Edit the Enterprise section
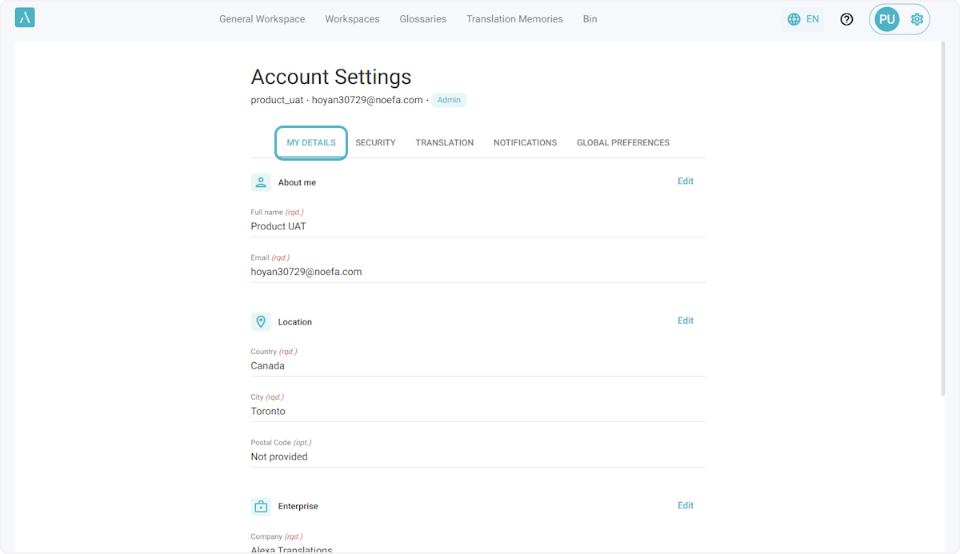Viewport: 960px width, 554px height. point(685,505)
